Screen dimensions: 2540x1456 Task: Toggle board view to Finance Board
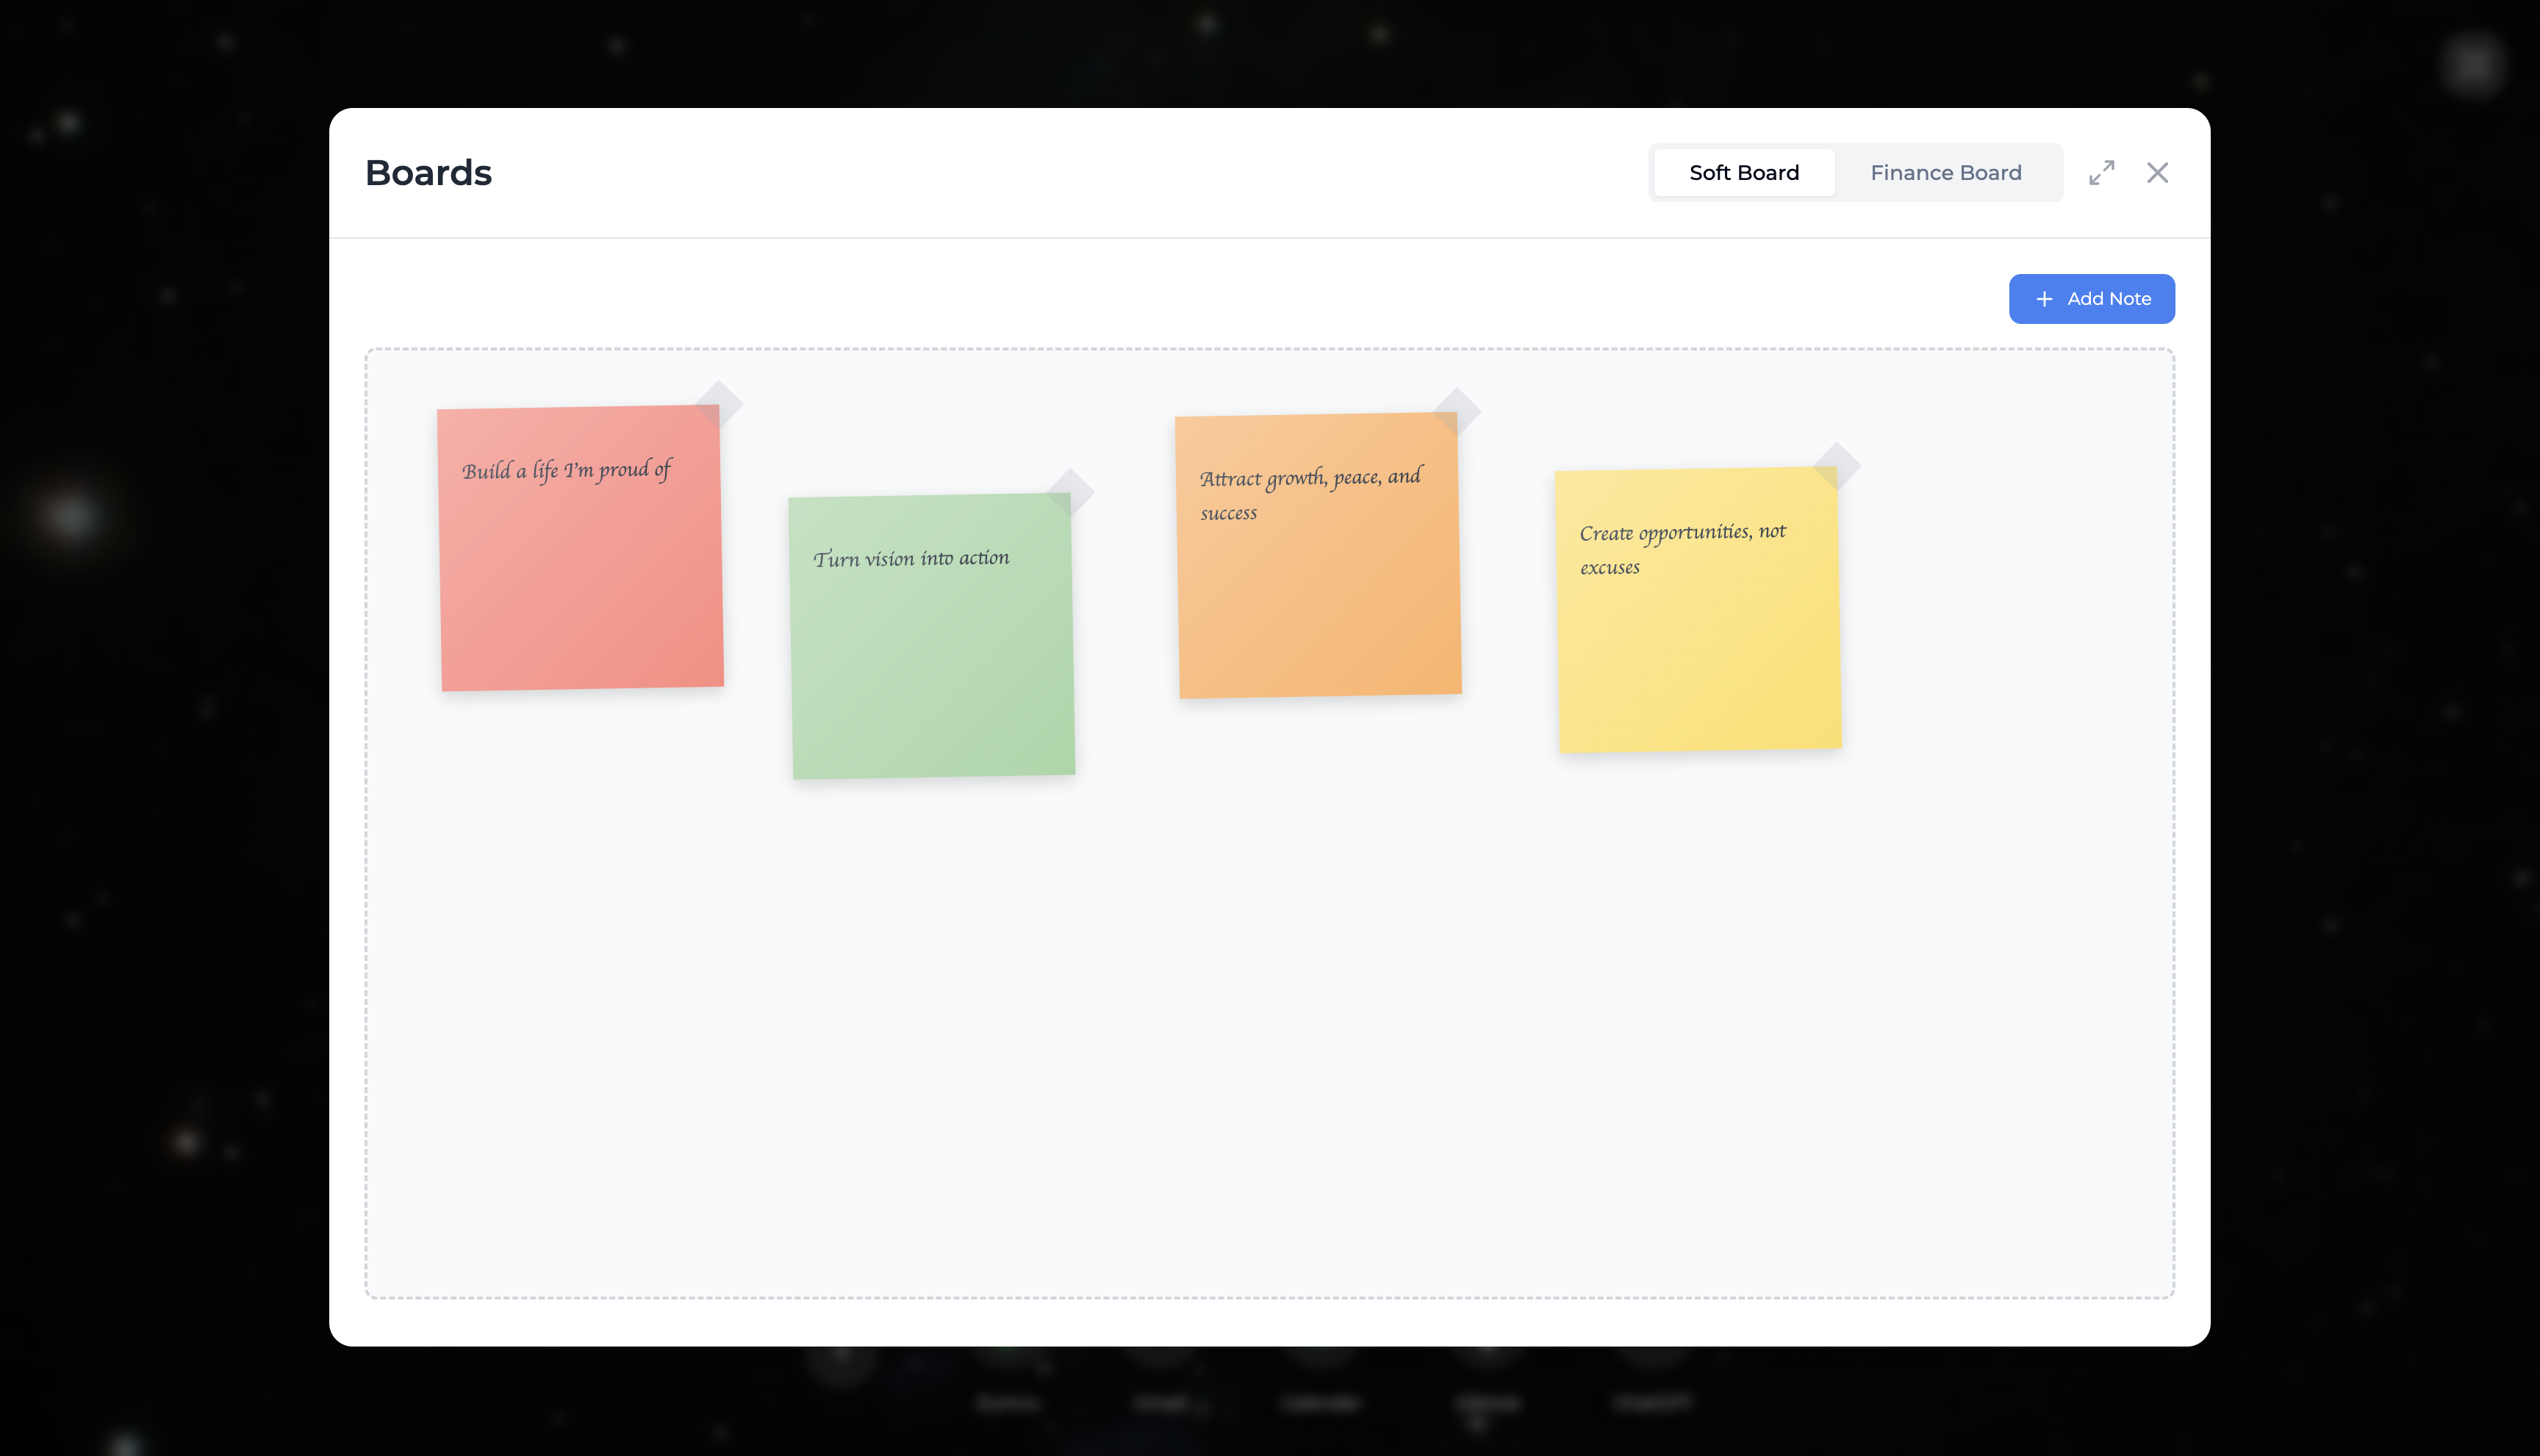(x=1945, y=172)
